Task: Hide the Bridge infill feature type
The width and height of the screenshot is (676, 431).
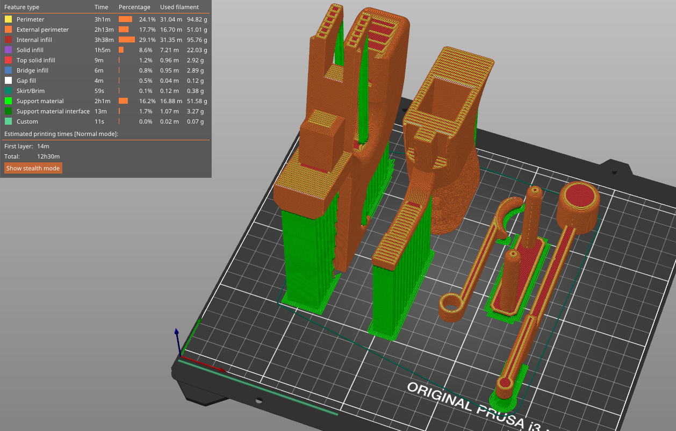Action: [x=32, y=70]
